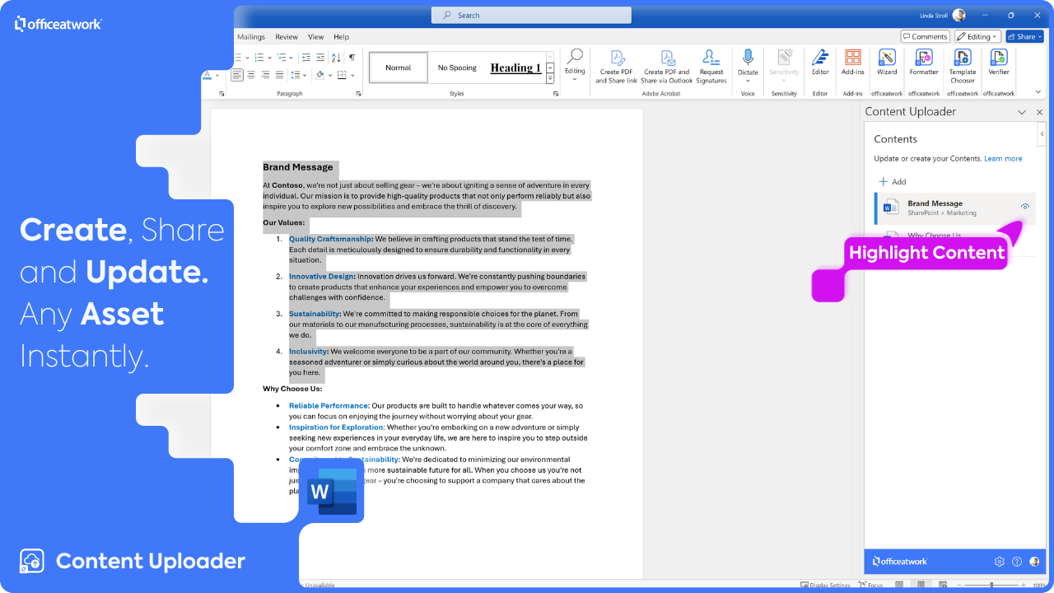Open the Template Chooser
Image resolution: width=1054 pixels, height=593 pixels.
pyautogui.click(x=962, y=65)
